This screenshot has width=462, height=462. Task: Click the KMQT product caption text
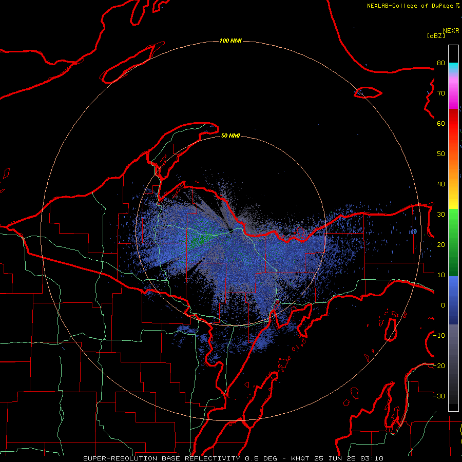coord(233,458)
